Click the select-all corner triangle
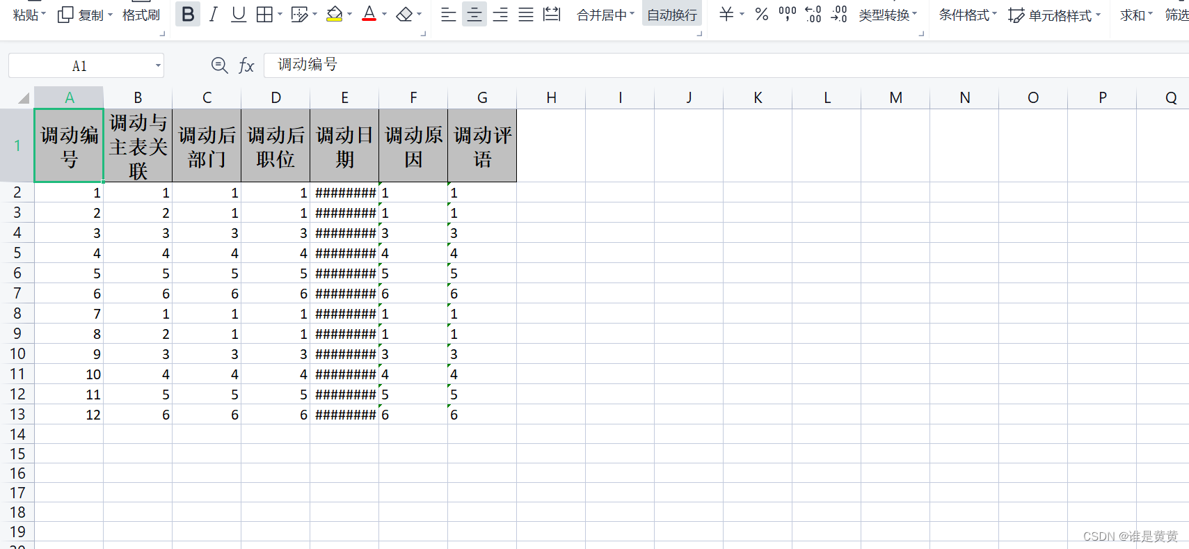1189x549 pixels. pos(23,98)
